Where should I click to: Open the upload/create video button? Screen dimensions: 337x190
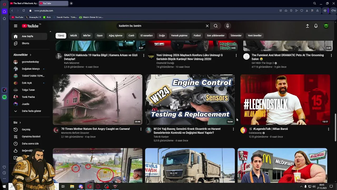307,26
